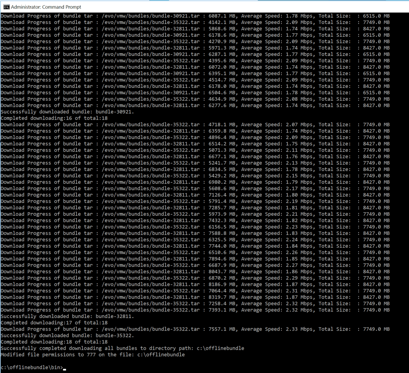Click the Administrator: Command Prompt title text

(x=46, y=7)
